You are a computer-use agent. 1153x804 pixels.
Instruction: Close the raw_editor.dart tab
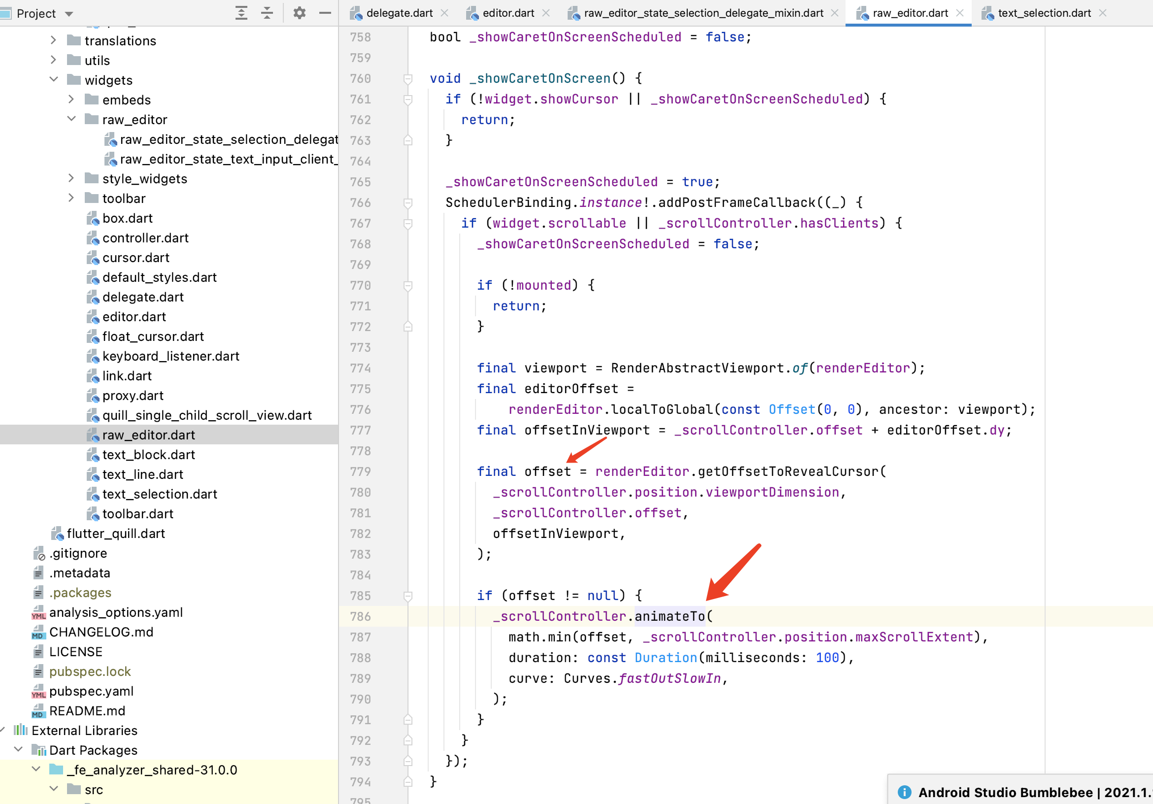click(x=960, y=13)
